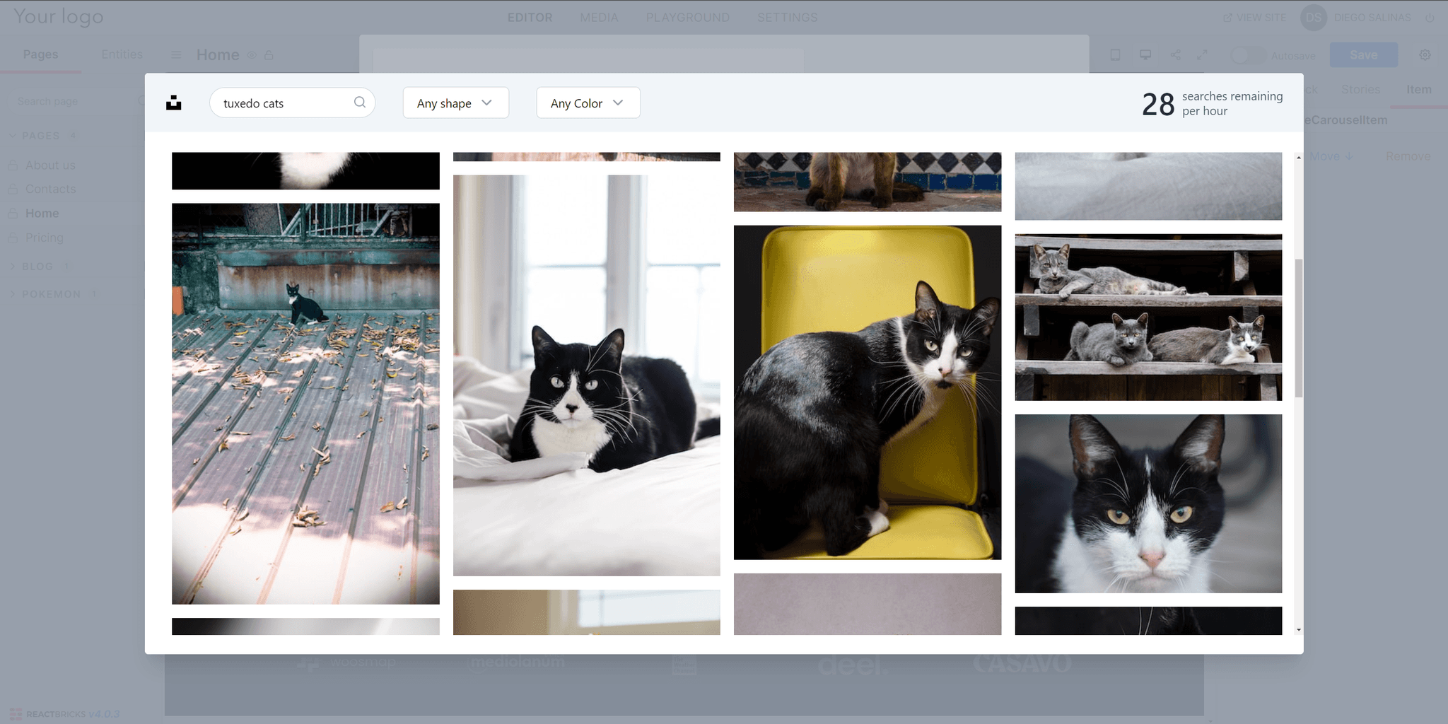Switch to the Item tab
The image size is (1448, 724).
(x=1418, y=89)
